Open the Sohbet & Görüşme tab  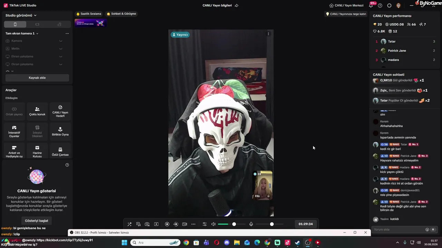coord(121,14)
